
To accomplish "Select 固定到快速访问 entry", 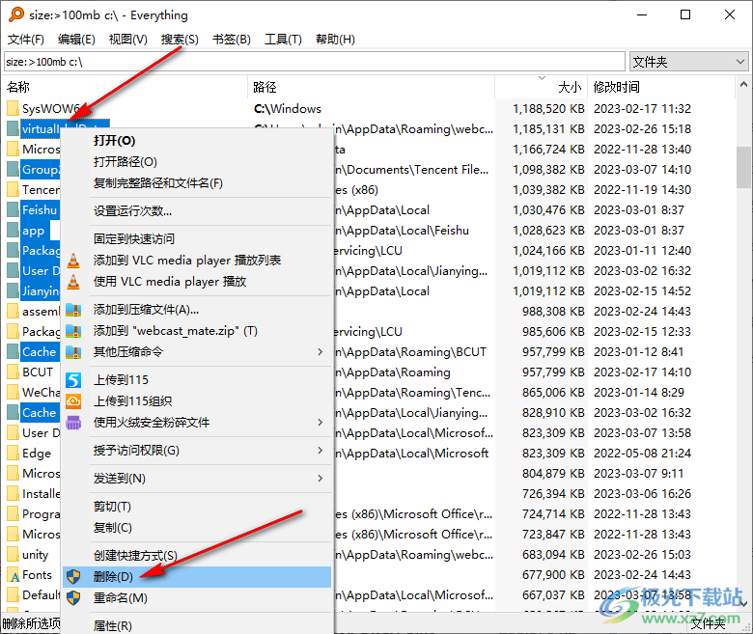I will (197, 239).
